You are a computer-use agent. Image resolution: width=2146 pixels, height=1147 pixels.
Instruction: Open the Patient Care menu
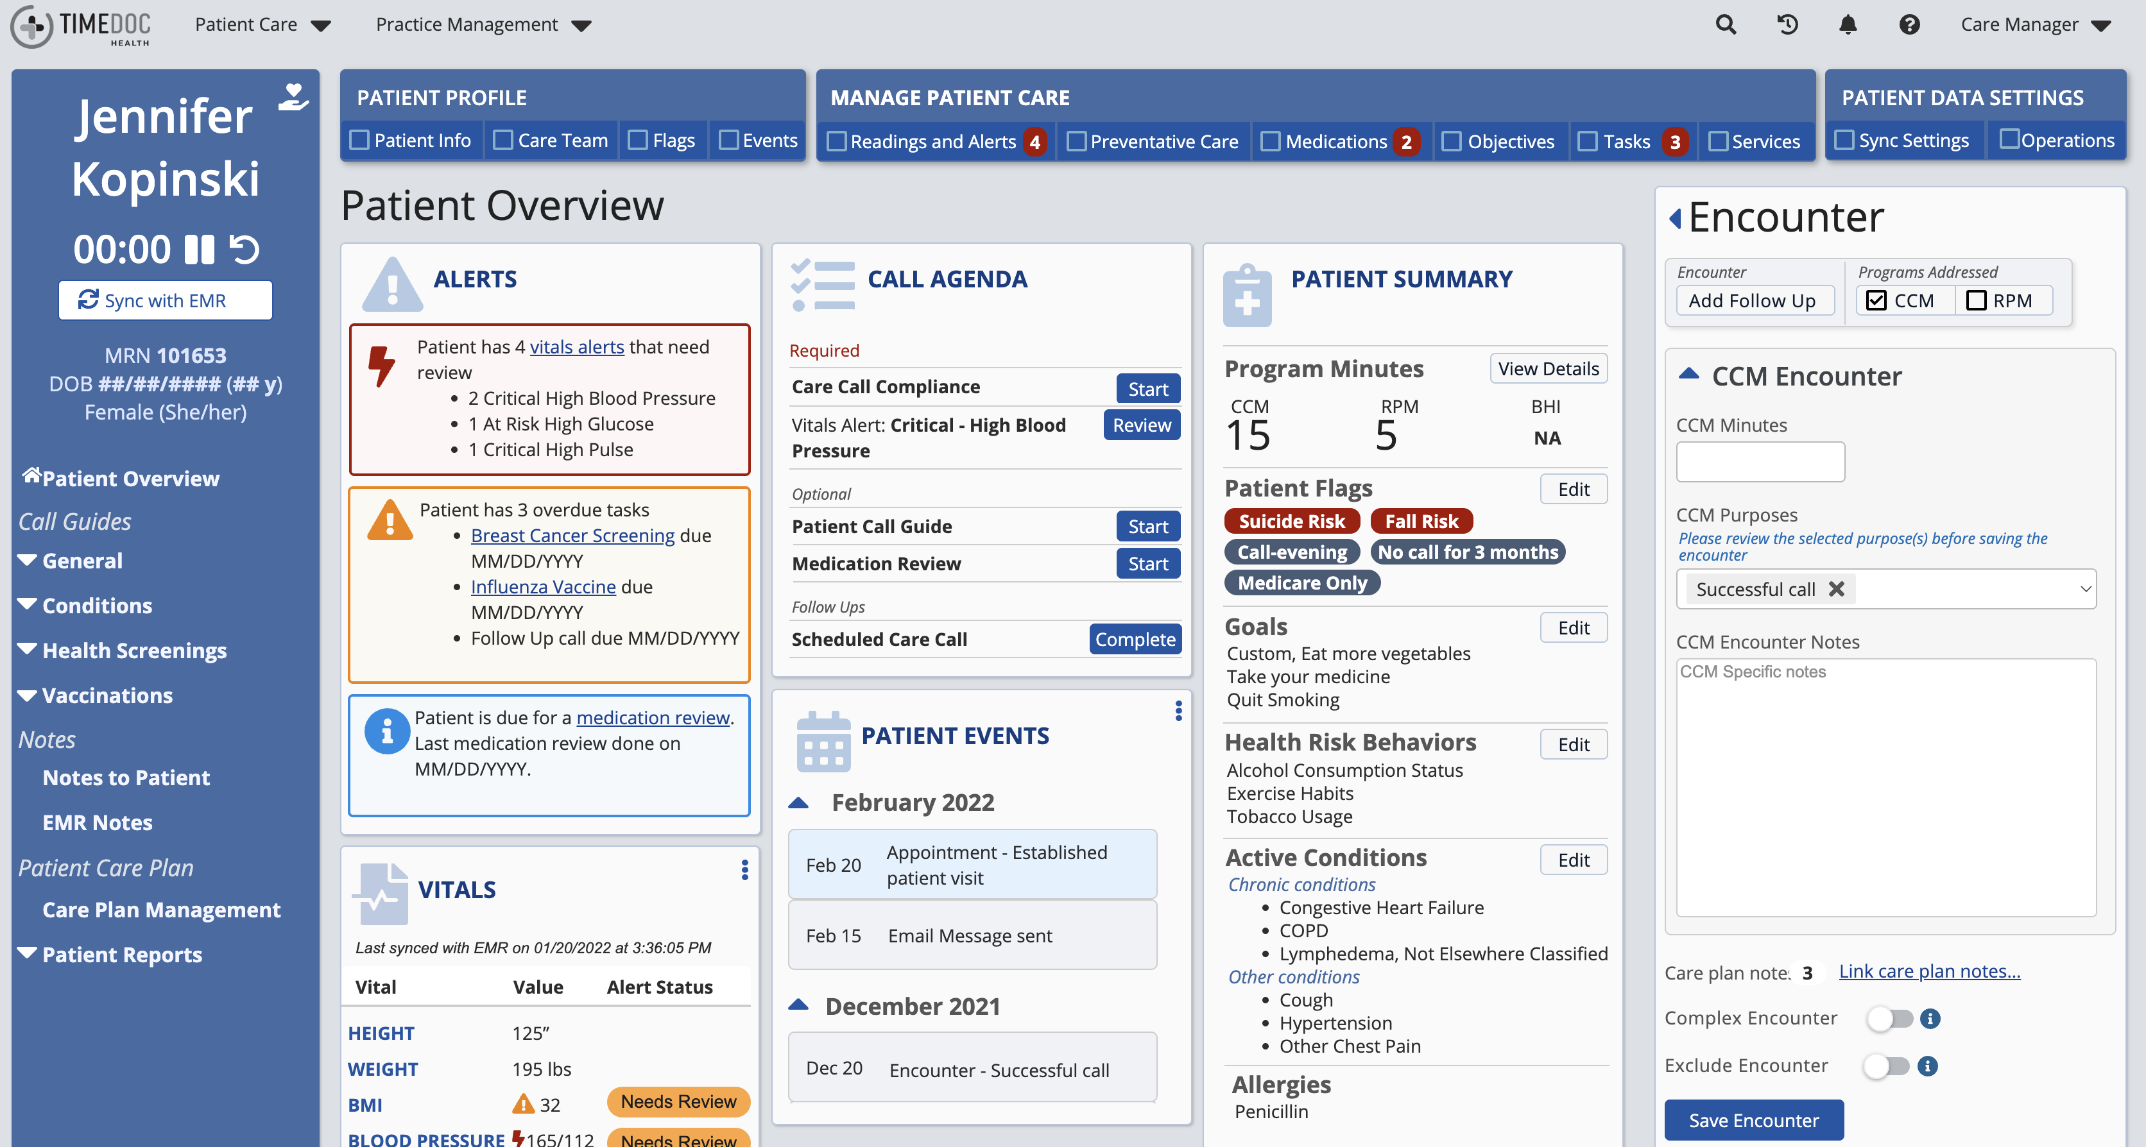click(x=262, y=24)
